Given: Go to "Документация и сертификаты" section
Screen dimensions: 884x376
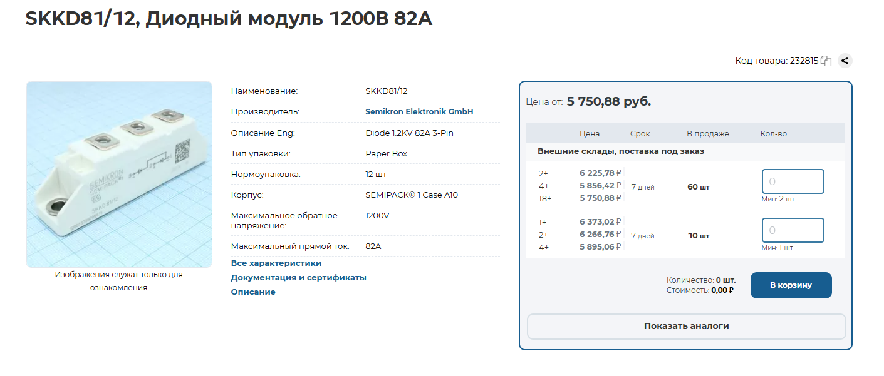Looking at the screenshot, I should tap(299, 278).
